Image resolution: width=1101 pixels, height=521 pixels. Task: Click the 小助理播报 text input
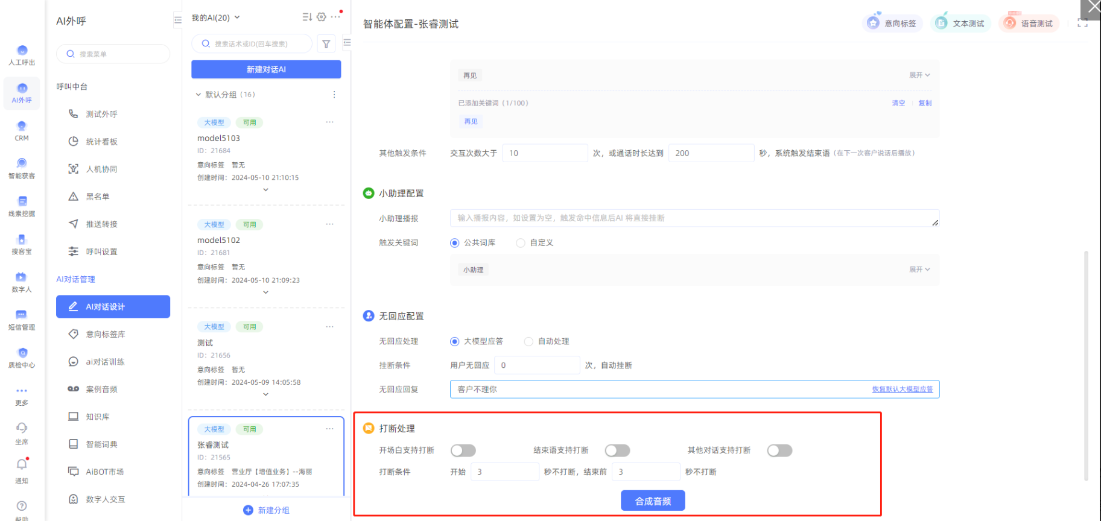[694, 218]
